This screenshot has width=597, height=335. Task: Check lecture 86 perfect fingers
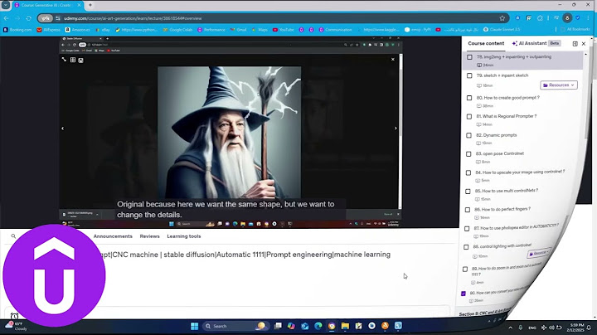[468, 210]
